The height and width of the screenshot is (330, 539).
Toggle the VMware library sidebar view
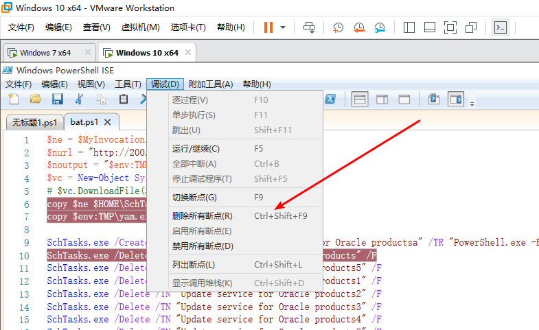(409, 27)
